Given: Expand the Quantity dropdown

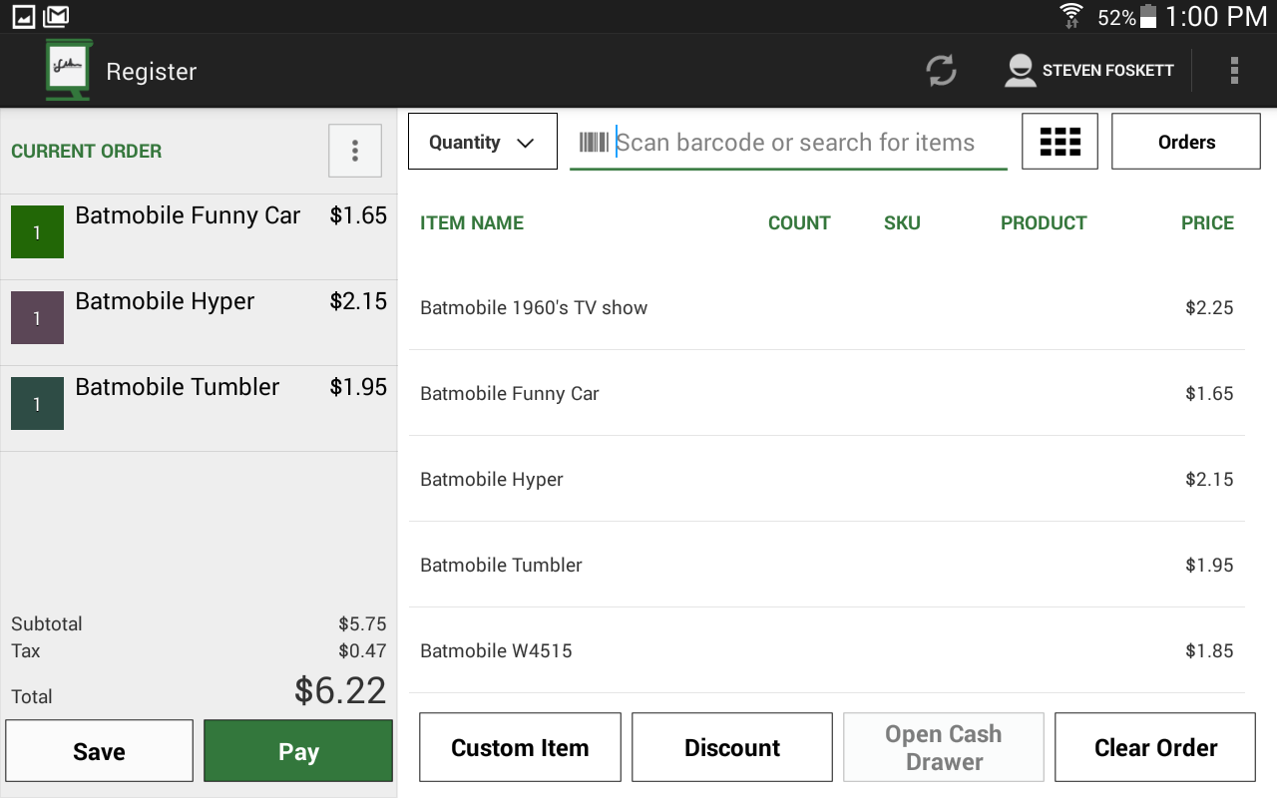Looking at the screenshot, I should [483, 142].
